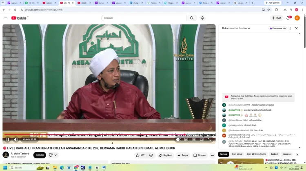Click @Muhammadrizalaldir009 bismillah chat message
Image resolution: width=306 pixels, height=171 pixels.
(x=259, y=130)
